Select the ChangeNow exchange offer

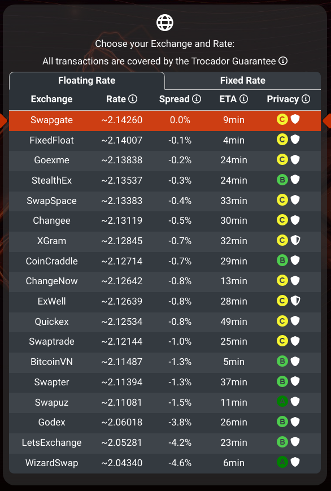pos(165,281)
